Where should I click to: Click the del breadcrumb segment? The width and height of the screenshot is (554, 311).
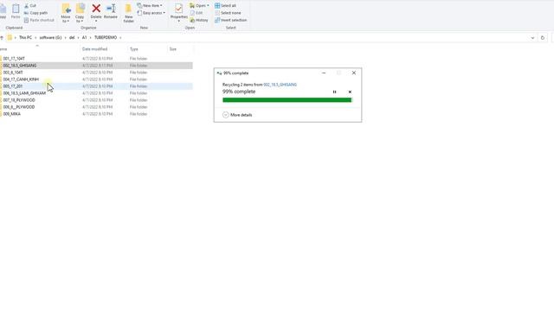pos(72,37)
